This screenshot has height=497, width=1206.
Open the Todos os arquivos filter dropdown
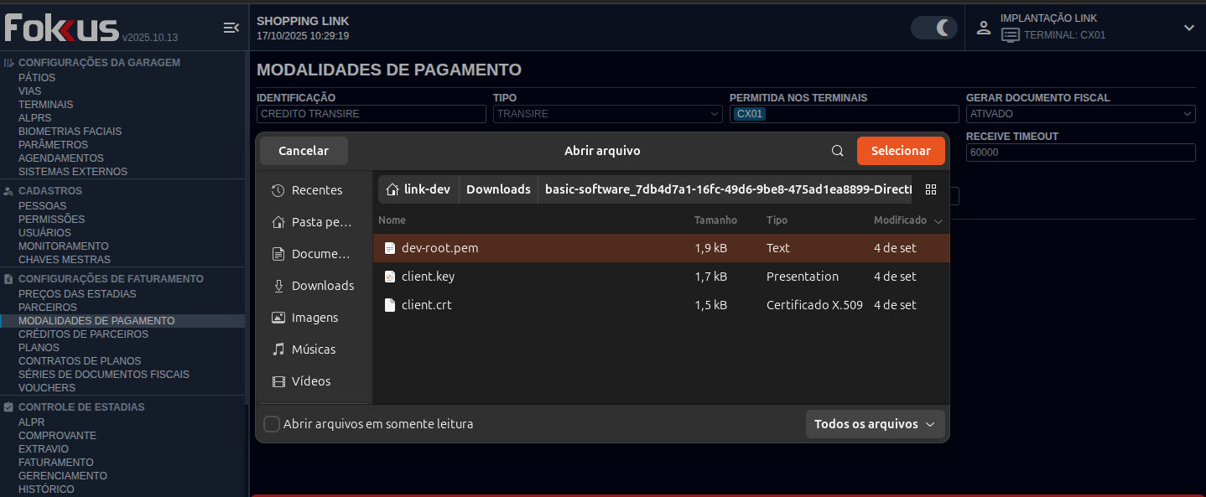tap(875, 424)
